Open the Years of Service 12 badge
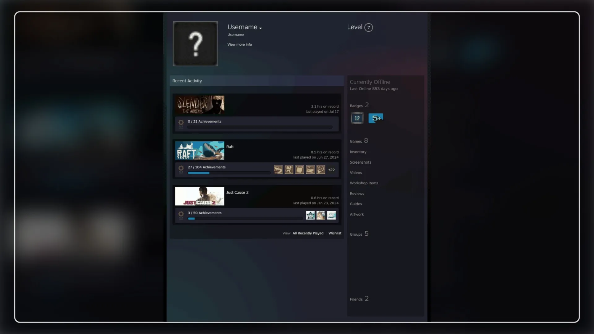Viewport: 594px width, 334px height. tap(357, 118)
